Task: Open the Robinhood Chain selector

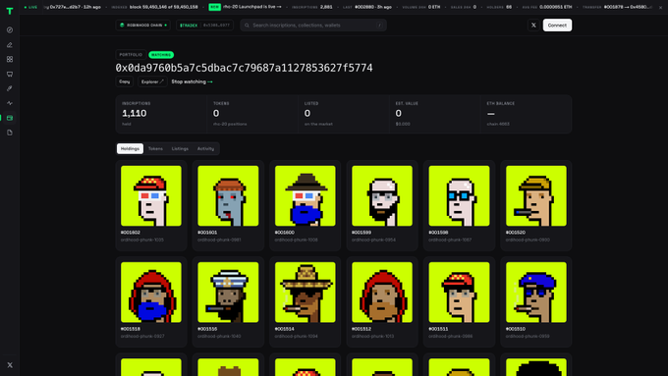Action: pyautogui.click(x=143, y=26)
